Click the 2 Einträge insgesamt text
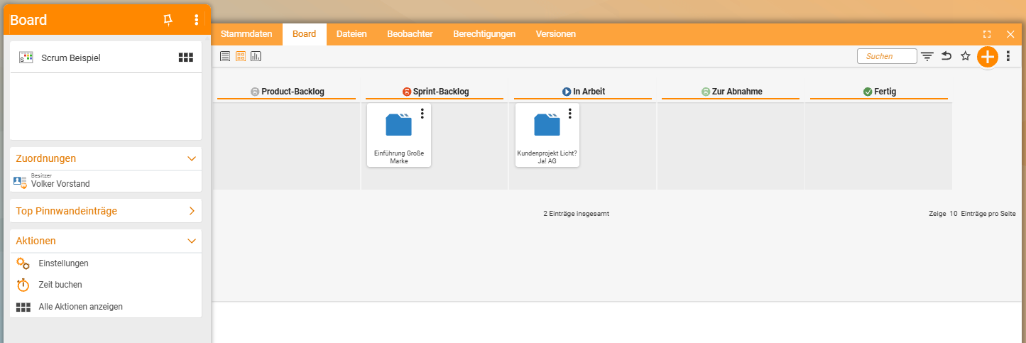Screen dimensions: 1026x343 [x=576, y=214]
